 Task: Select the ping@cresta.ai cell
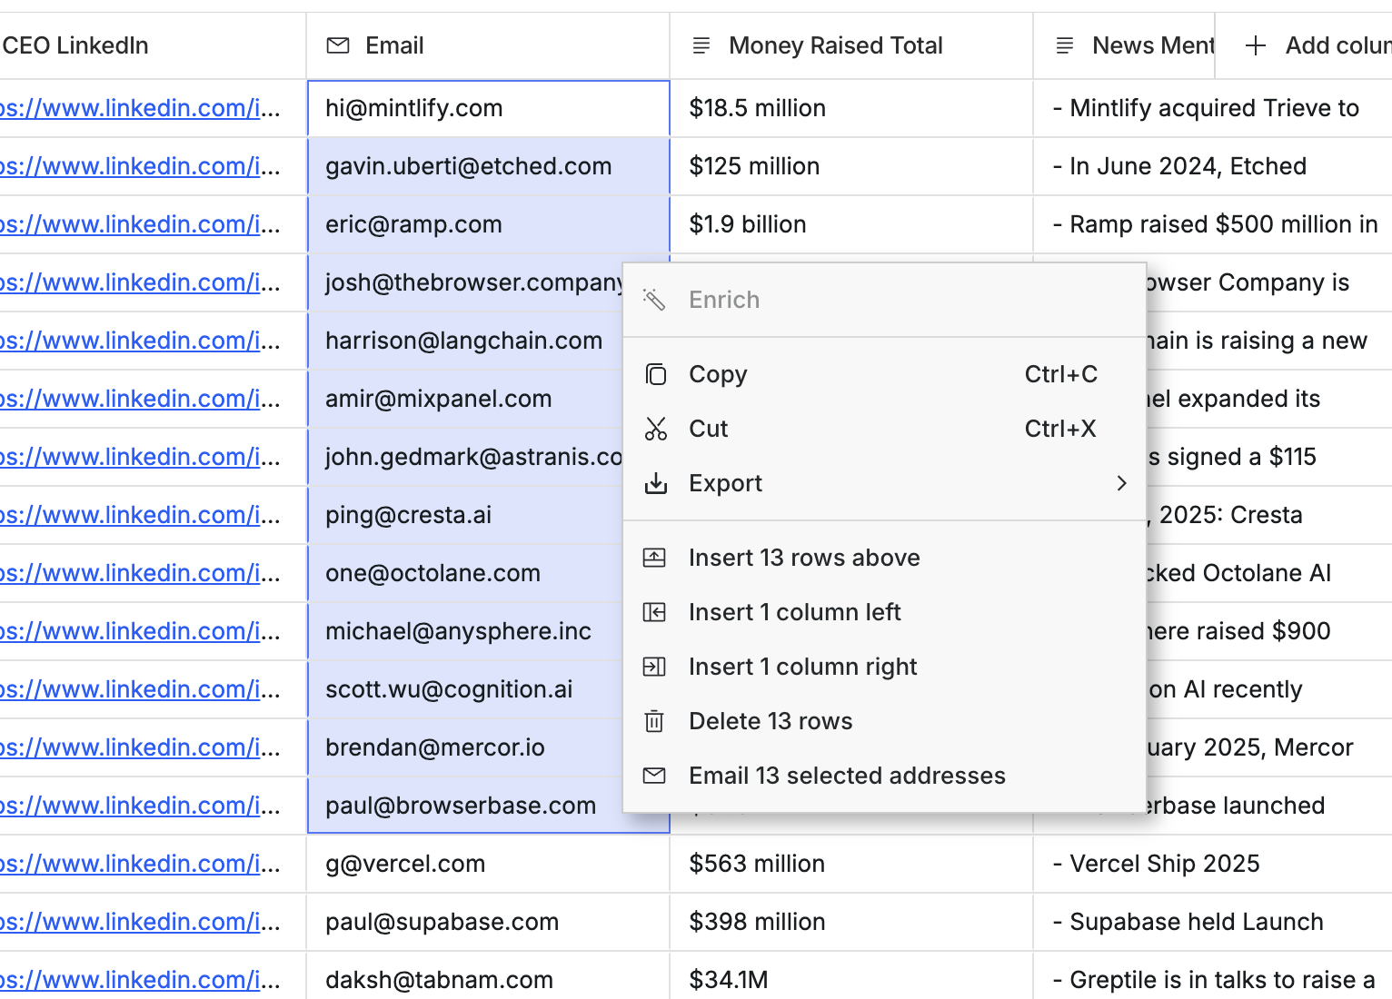tap(464, 515)
